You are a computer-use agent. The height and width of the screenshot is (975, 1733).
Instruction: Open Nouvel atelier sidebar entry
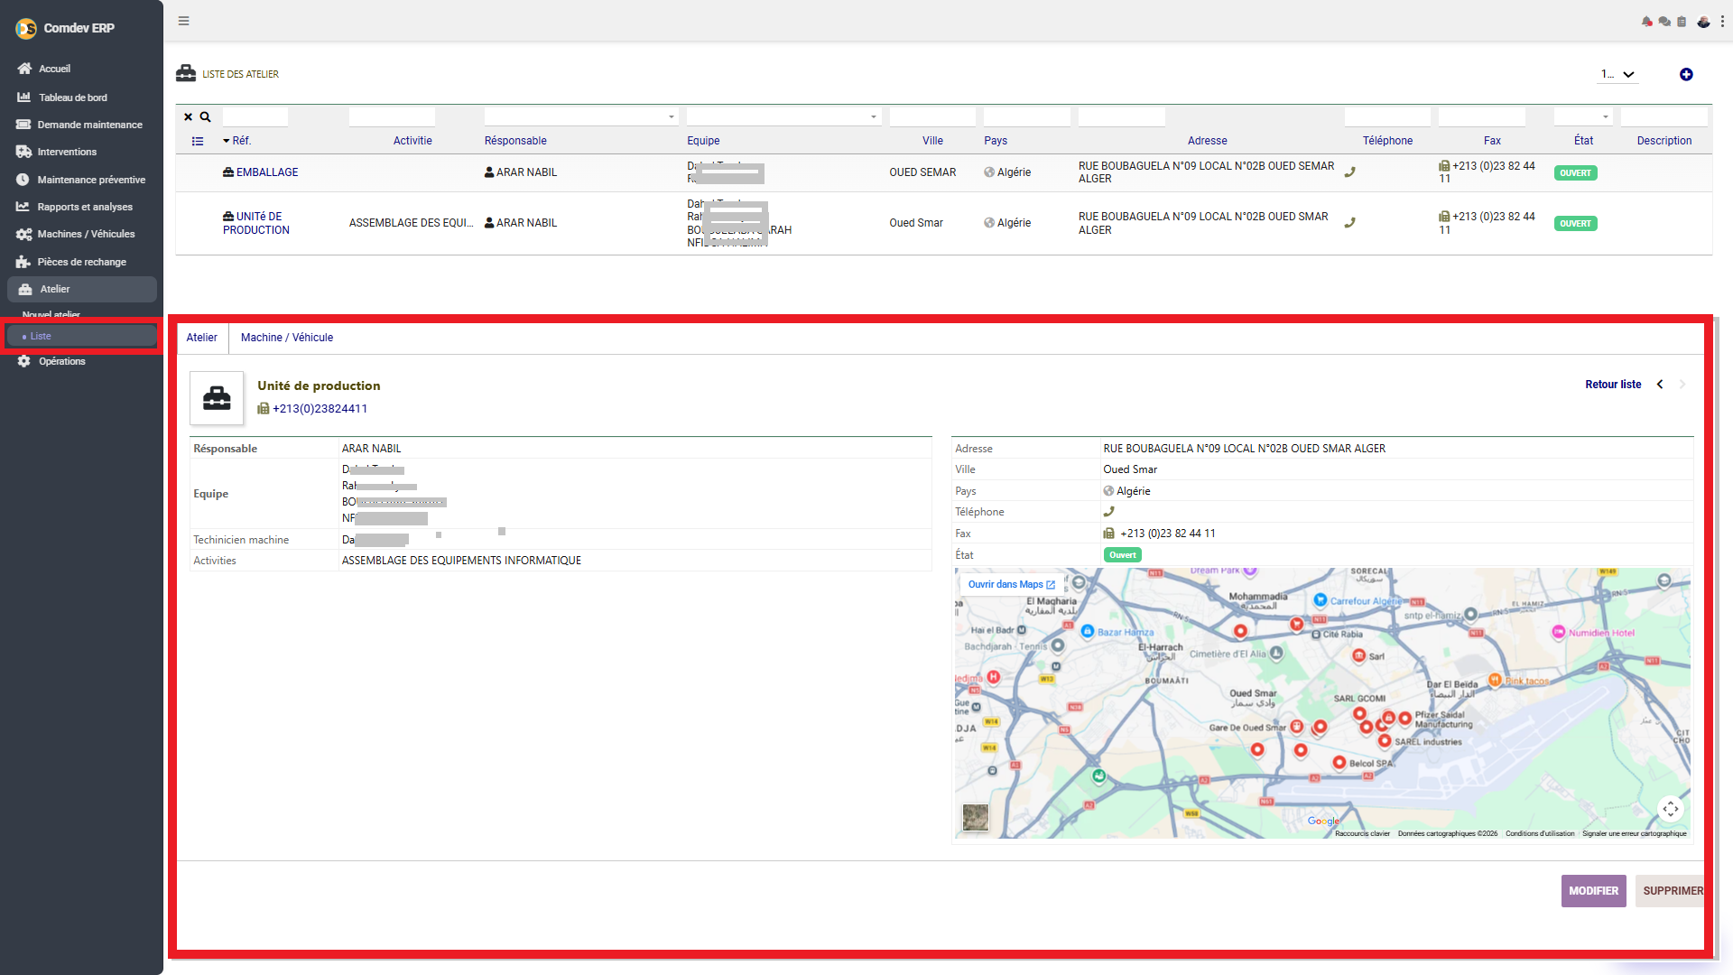point(51,315)
